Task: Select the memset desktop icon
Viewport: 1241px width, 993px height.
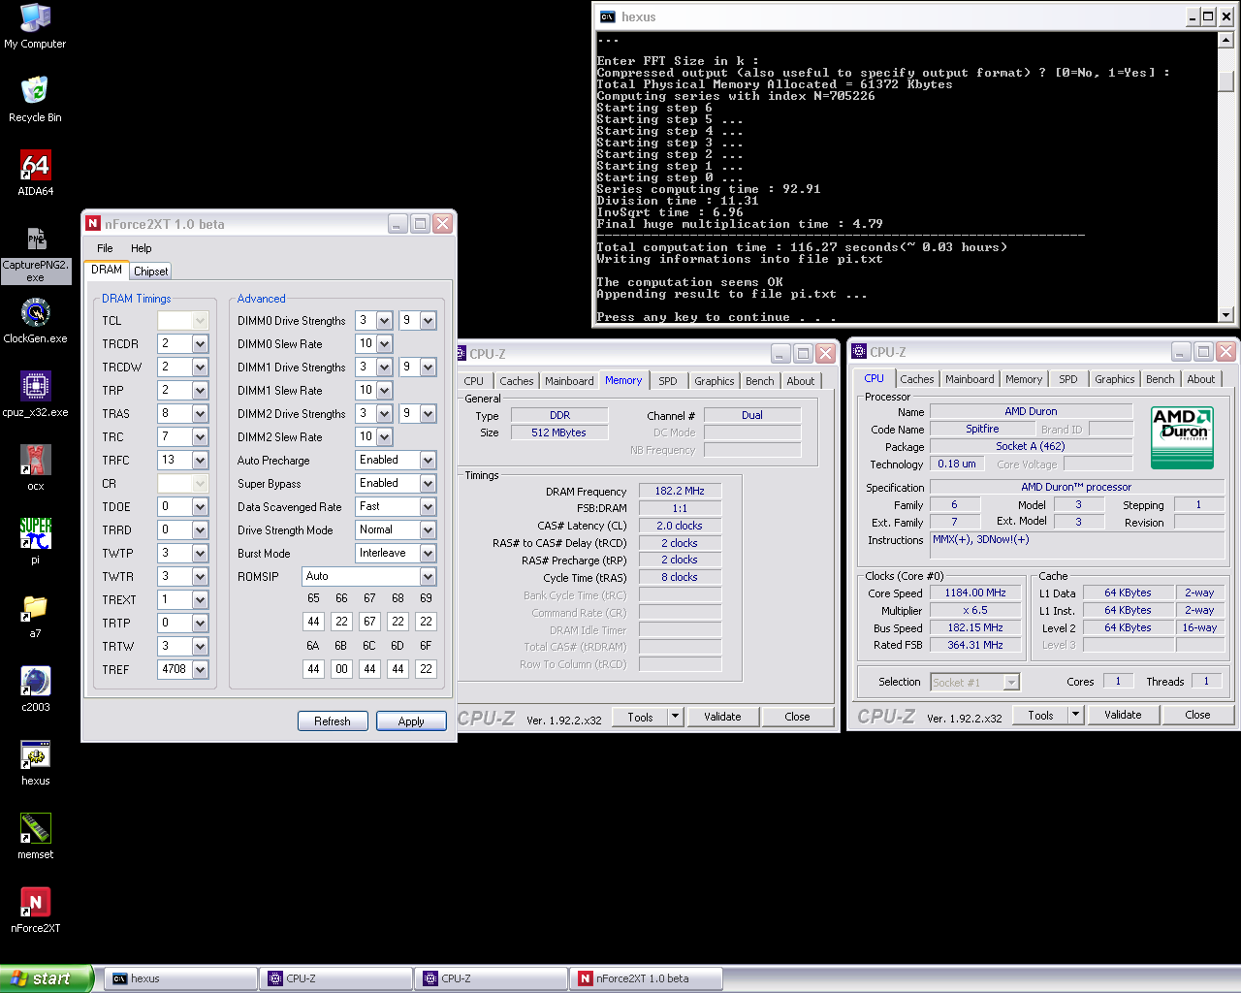Action: (35, 837)
